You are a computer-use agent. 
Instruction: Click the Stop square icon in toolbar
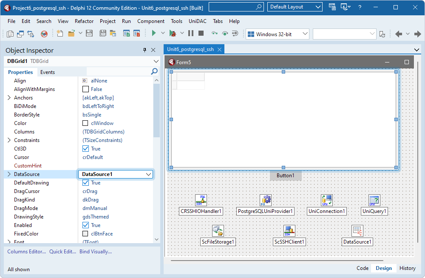[201, 34]
